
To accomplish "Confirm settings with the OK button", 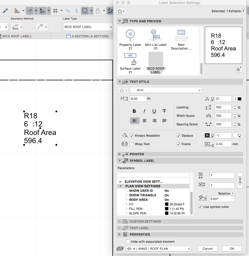I will pyautogui.click(x=232, y=249).
